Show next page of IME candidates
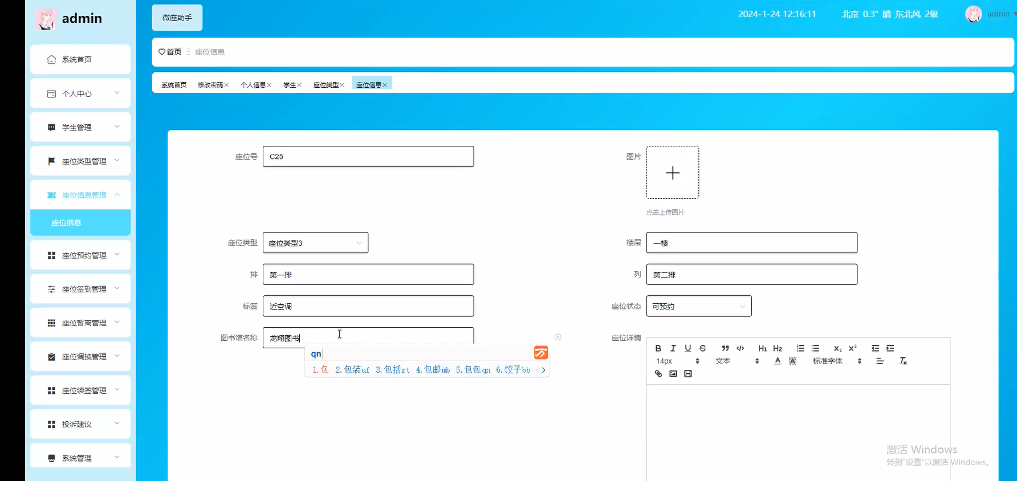The height and width of the screenshot is (481, 1017). (x=544, y=370)
